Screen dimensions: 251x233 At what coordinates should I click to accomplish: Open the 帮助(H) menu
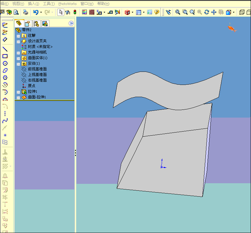103,4
